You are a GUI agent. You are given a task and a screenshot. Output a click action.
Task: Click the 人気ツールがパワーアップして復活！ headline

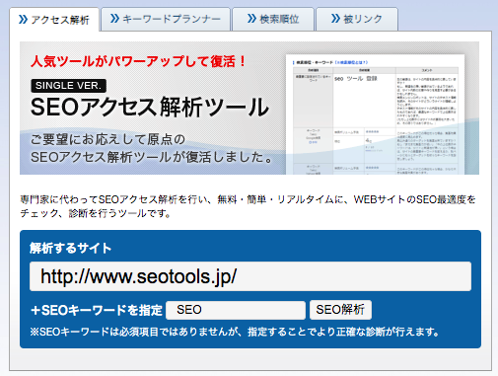coord(138,61)
